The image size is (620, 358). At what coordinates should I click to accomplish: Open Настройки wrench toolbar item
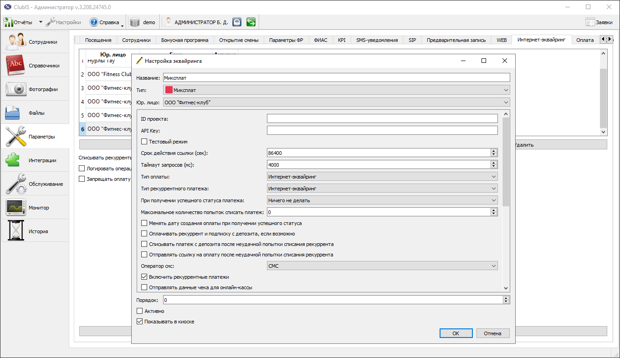(x=63, y=22)
